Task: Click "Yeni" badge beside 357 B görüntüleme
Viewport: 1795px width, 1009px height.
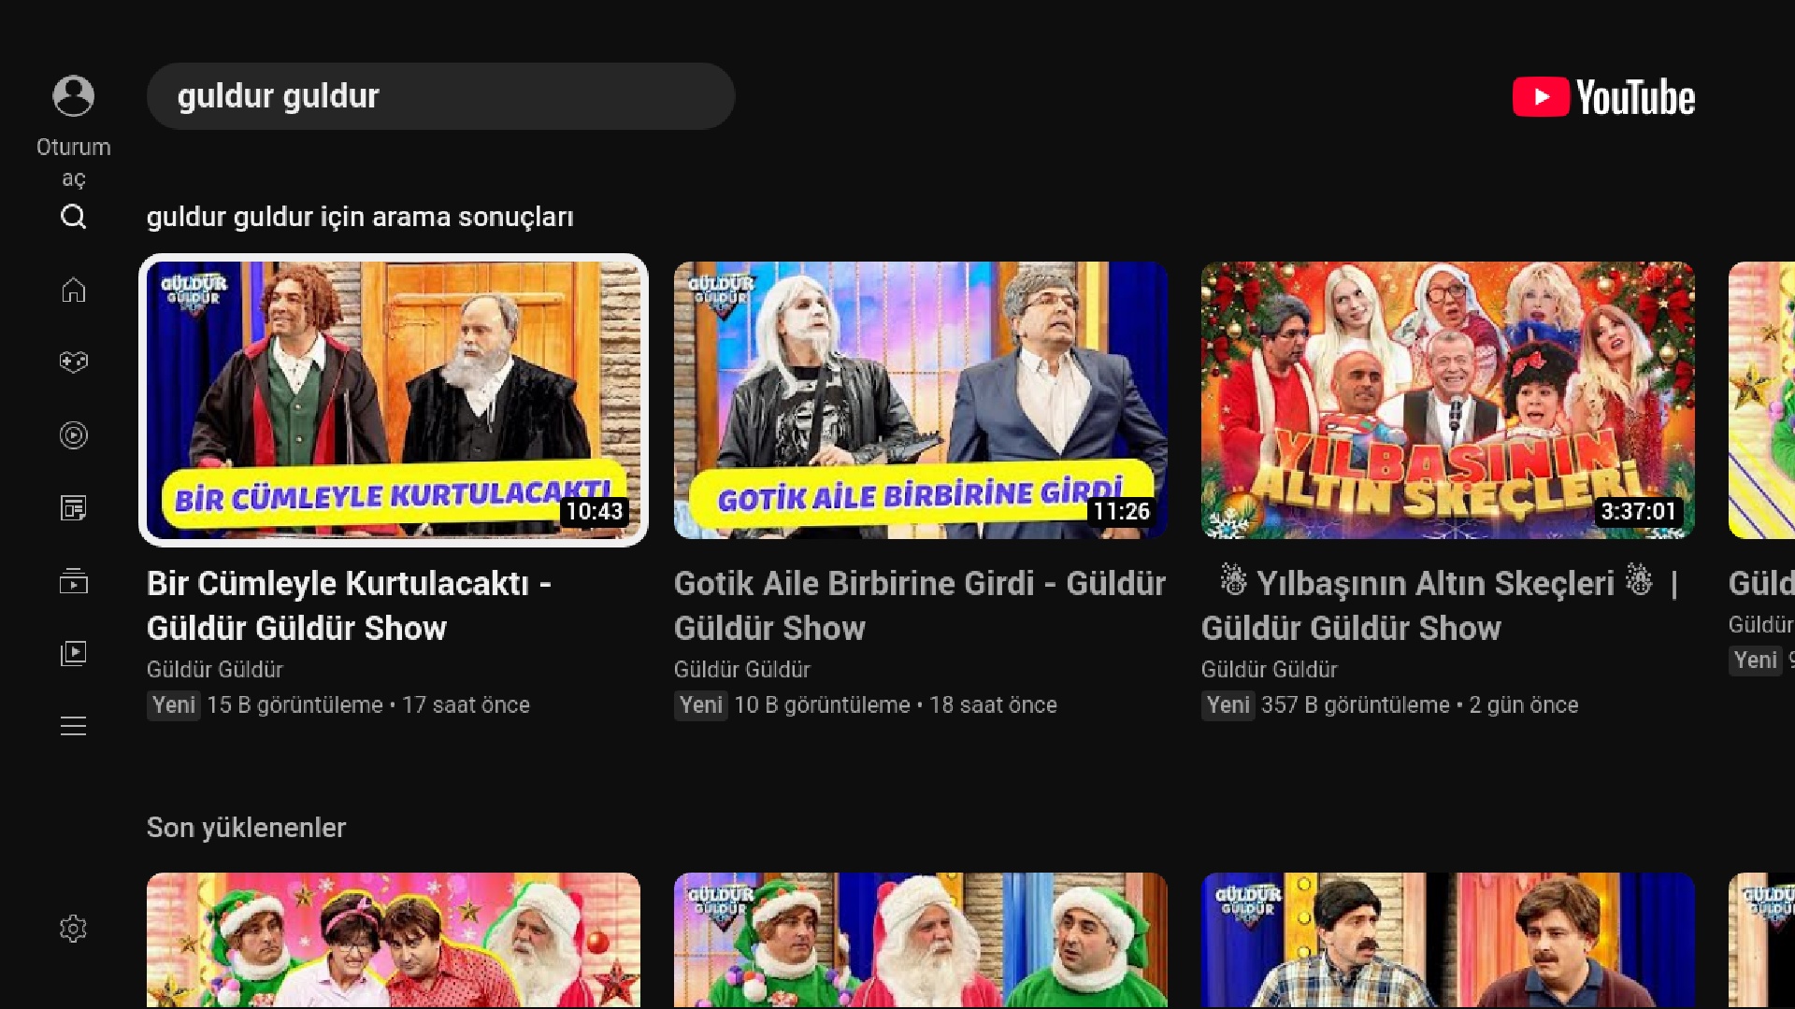Action: point(1228,705)
